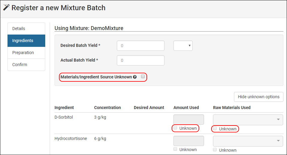Check Materials/Ingredient Source Unknown checkbox

[x=143, y=76]
